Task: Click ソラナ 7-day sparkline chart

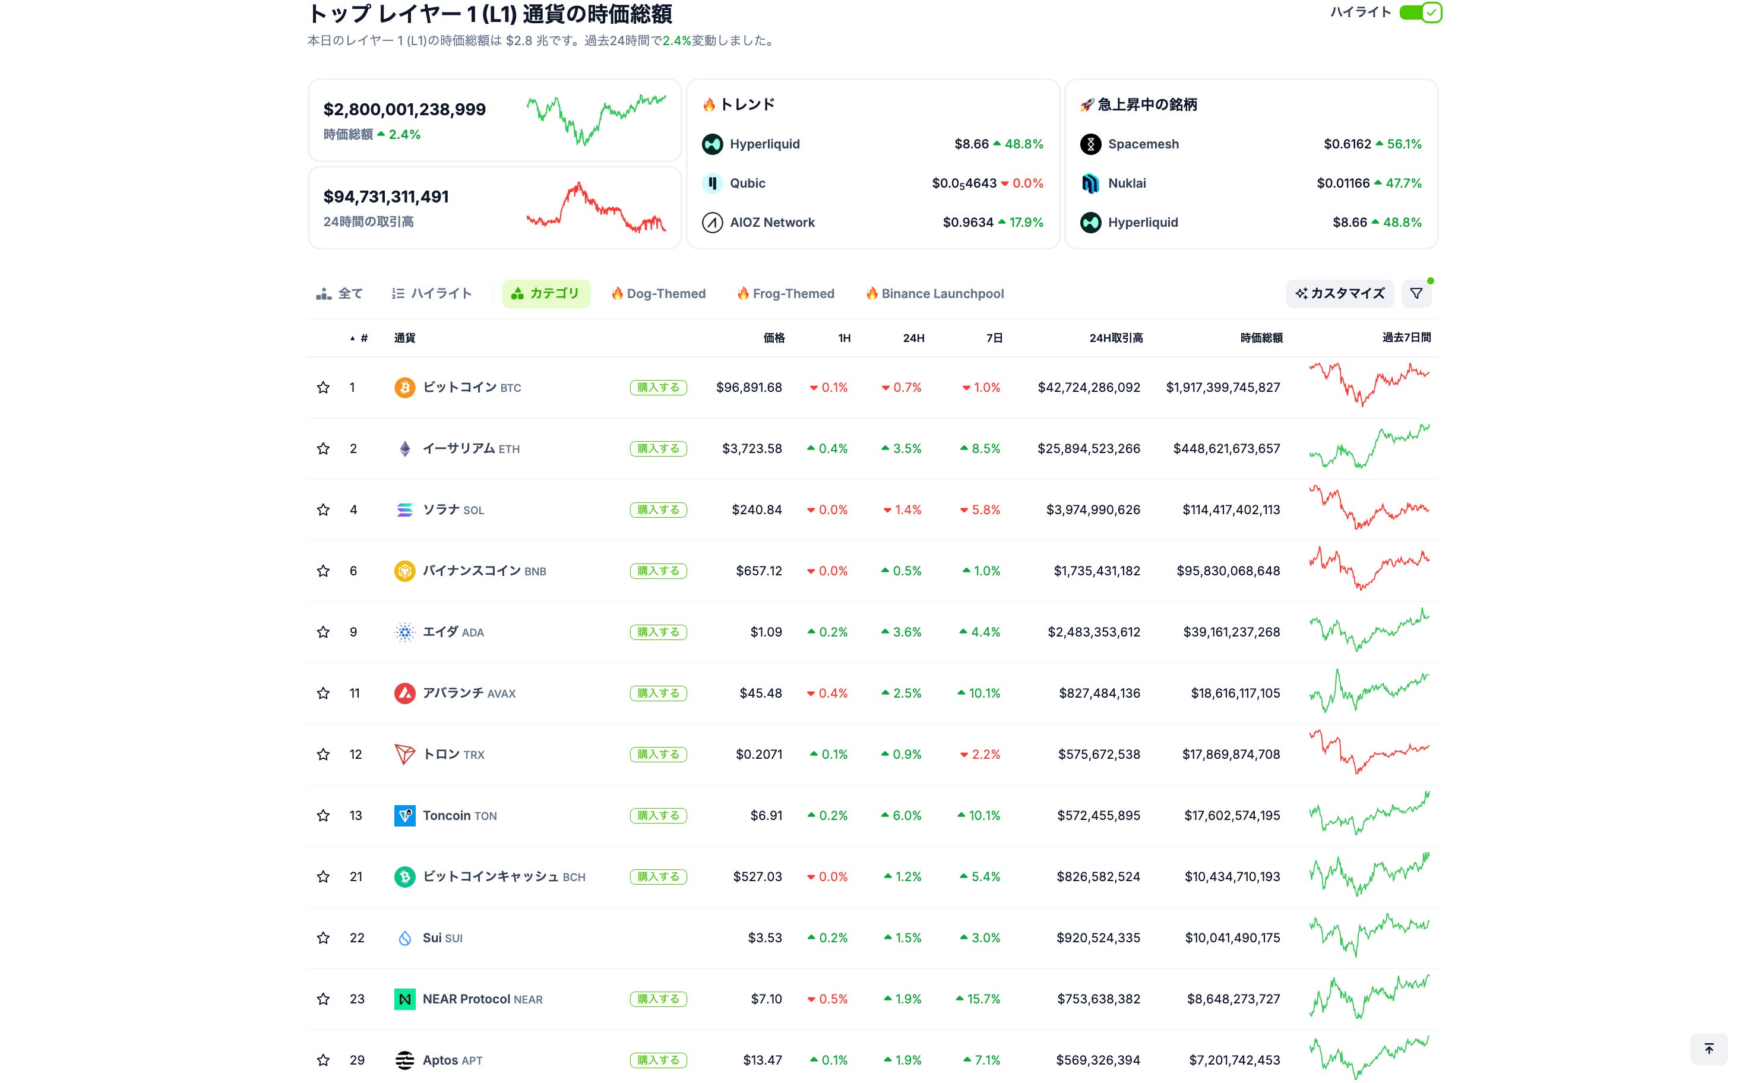Action: click(1368, 509)
